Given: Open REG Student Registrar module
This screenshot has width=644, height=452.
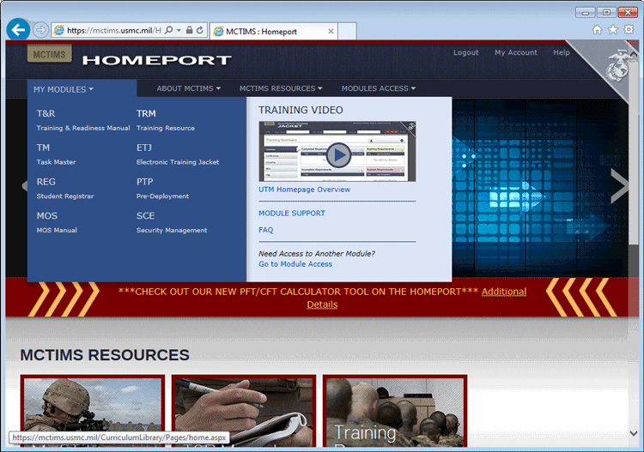Looking at the screenshot, I should pos(65,189).
